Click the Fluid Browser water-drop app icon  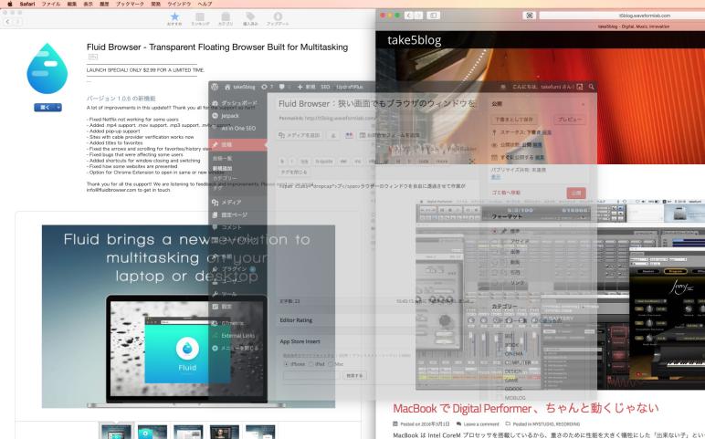[47, 68]
